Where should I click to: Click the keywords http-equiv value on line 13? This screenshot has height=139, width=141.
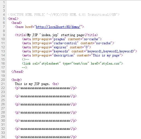(61, 51)
